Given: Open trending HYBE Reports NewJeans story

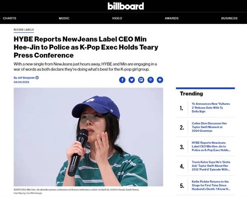Looking at the screenshot, I should coord(211,146).
